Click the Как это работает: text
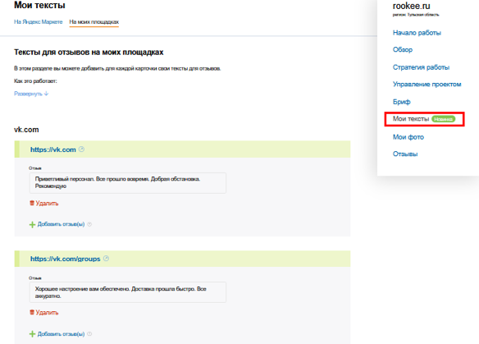479x344 pixels. (35, 81)
